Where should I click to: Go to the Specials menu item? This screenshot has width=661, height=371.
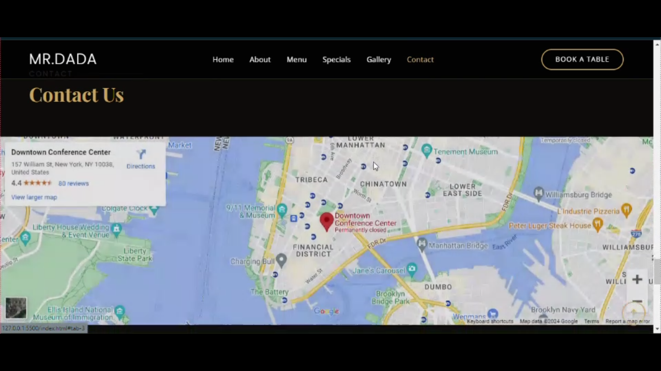[x=336, y=59]
